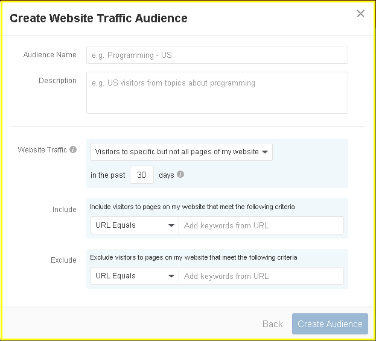This screenshot has height=341, width=376.
Task: Expand the Include URL Equals dropdown
Action: (x=135, y=225)
